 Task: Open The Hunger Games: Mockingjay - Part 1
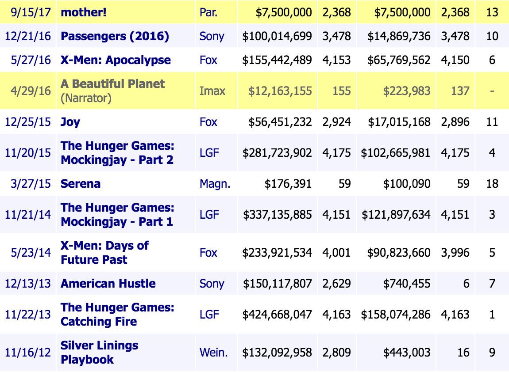pos(117,214)
